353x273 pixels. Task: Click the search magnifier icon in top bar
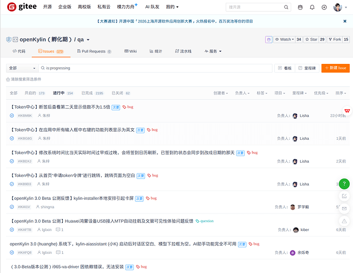tap(286, 7)
